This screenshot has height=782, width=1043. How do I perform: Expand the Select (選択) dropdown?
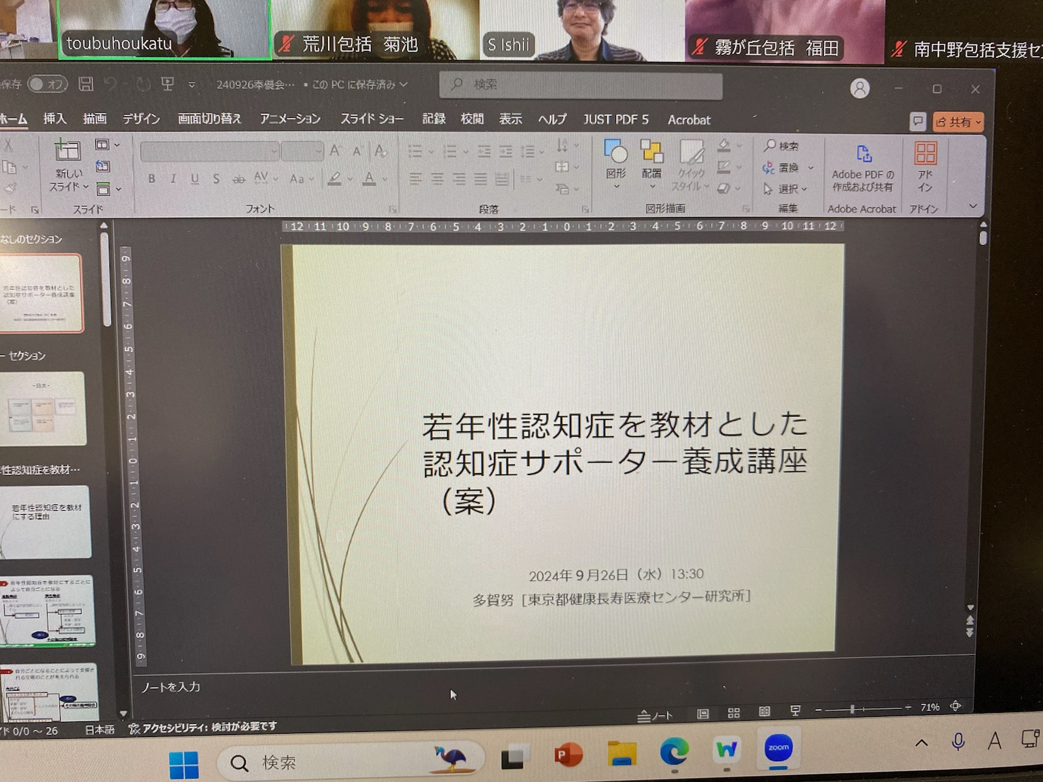pyautogui.click(x=787, y=189)
